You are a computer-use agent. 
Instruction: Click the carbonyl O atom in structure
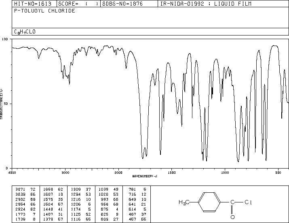(x=232, y=217)
